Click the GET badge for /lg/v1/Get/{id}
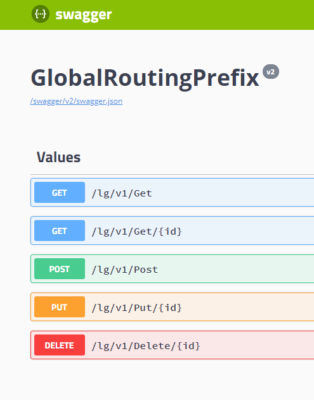The width and height of the screenshot is (314, 400). pos(60,231)
